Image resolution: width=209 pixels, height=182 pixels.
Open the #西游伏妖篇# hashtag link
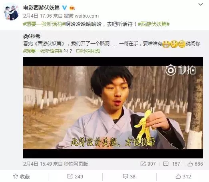(153, 24)
